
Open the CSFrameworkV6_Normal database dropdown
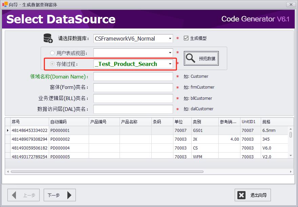point(170,39)
